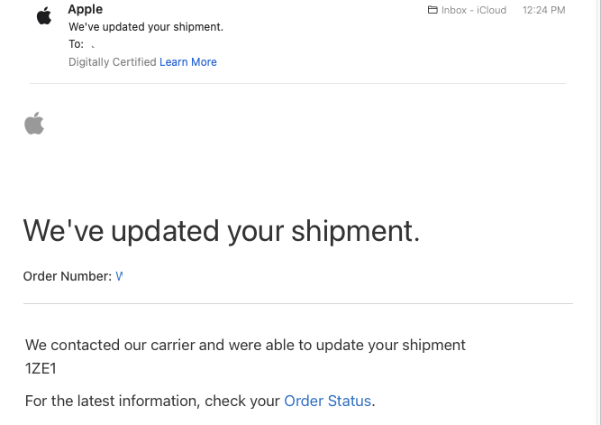Image resolution: width=601 pixels, height=425 pixels.
Task: Click the "We contacted our carrier" paragraph
Action: click(x=245, y=345)
